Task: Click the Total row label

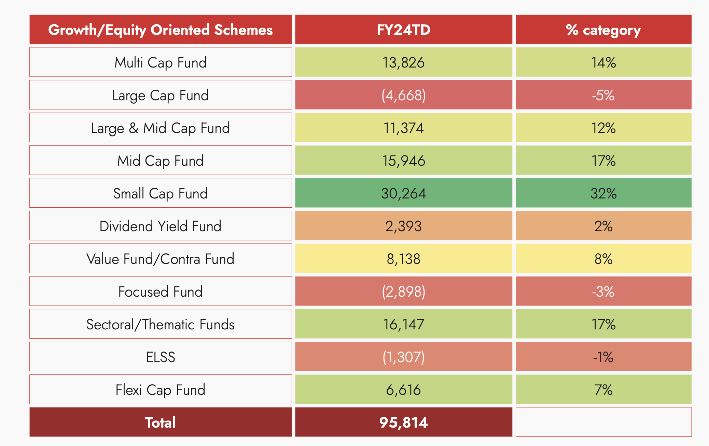Action: [x=161, y=422]
